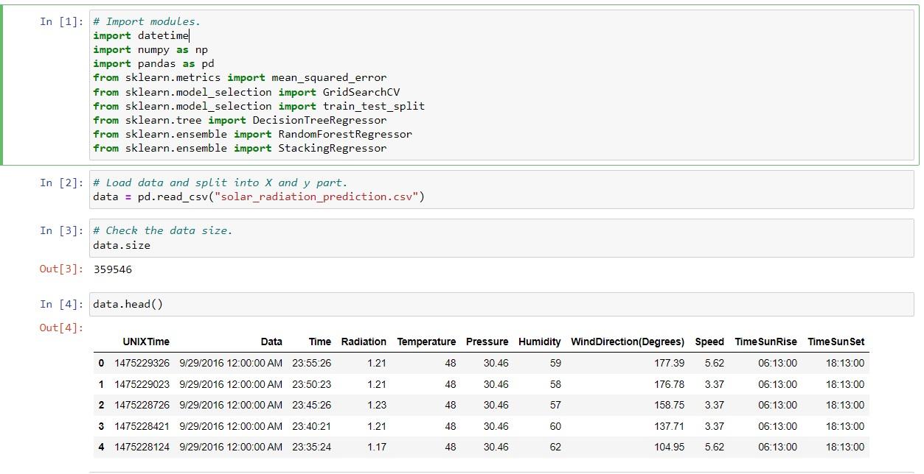Click the WindDirection(Degrees) column header
The width and height of the screenshot is (924, 474).
628,342
